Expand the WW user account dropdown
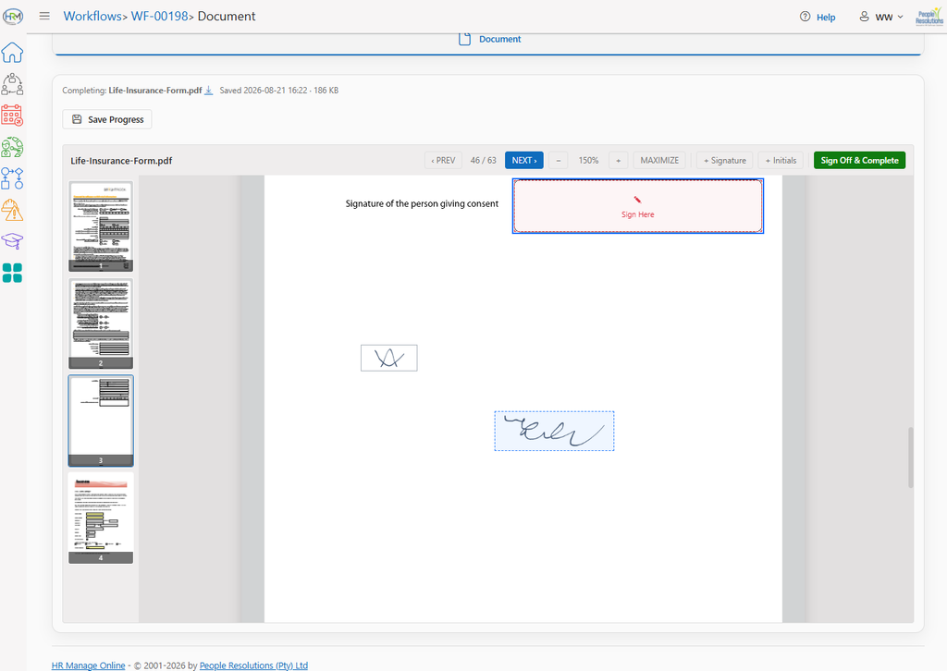 881,17
